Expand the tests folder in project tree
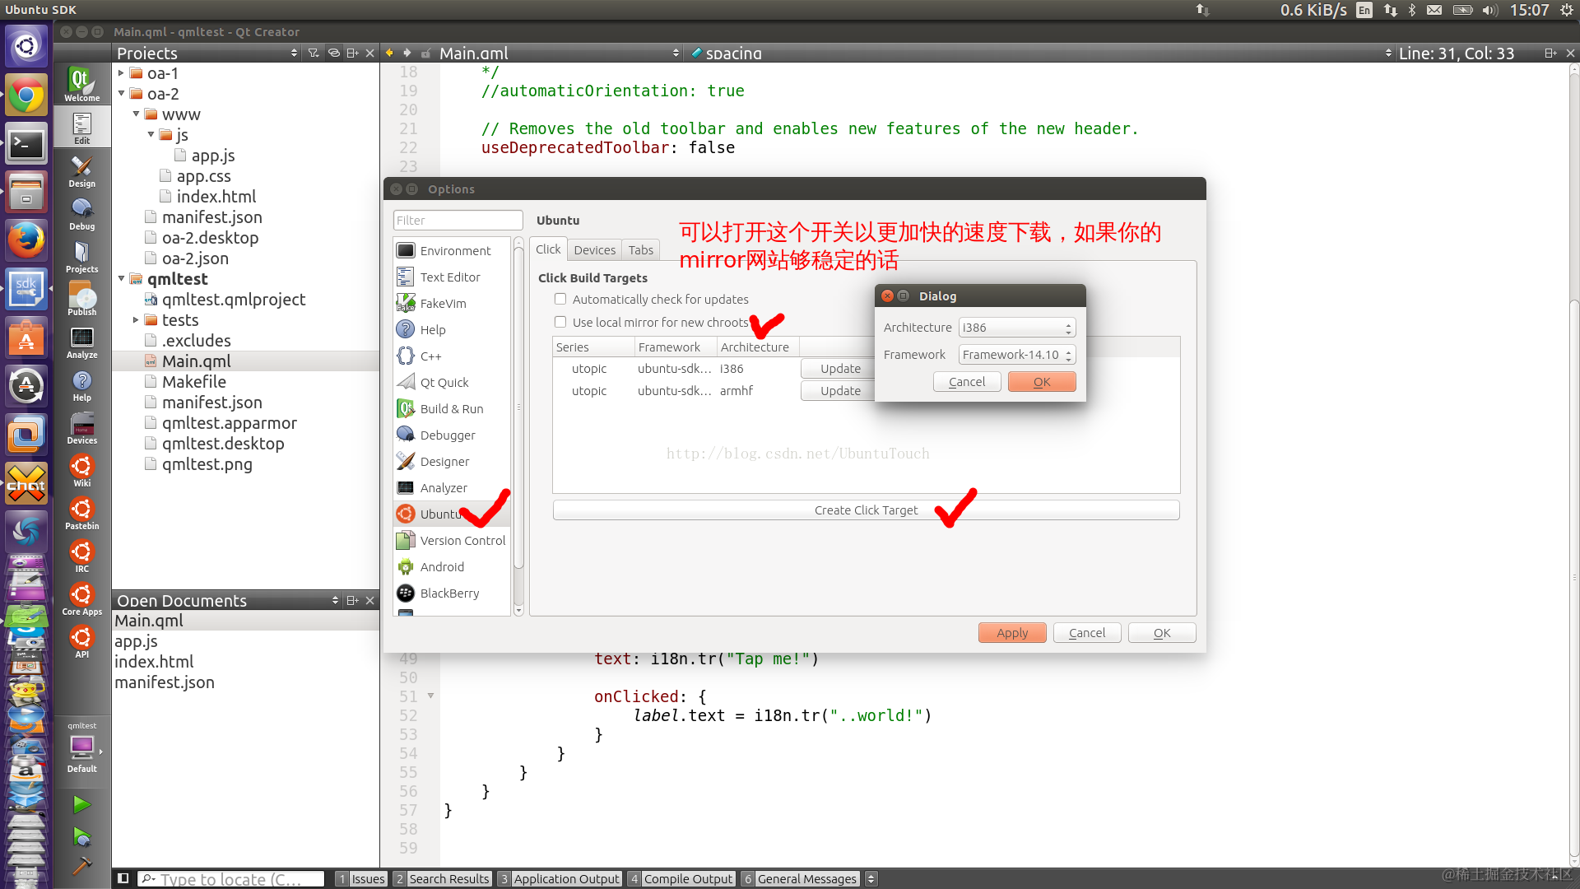The width and height of the screenshot is (1580, 889). point(136,320)
